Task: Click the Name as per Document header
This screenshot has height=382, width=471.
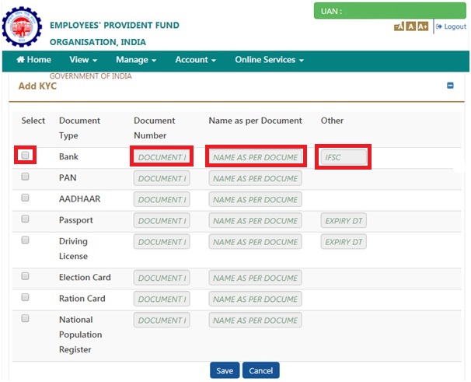Action: pos(256,121)
